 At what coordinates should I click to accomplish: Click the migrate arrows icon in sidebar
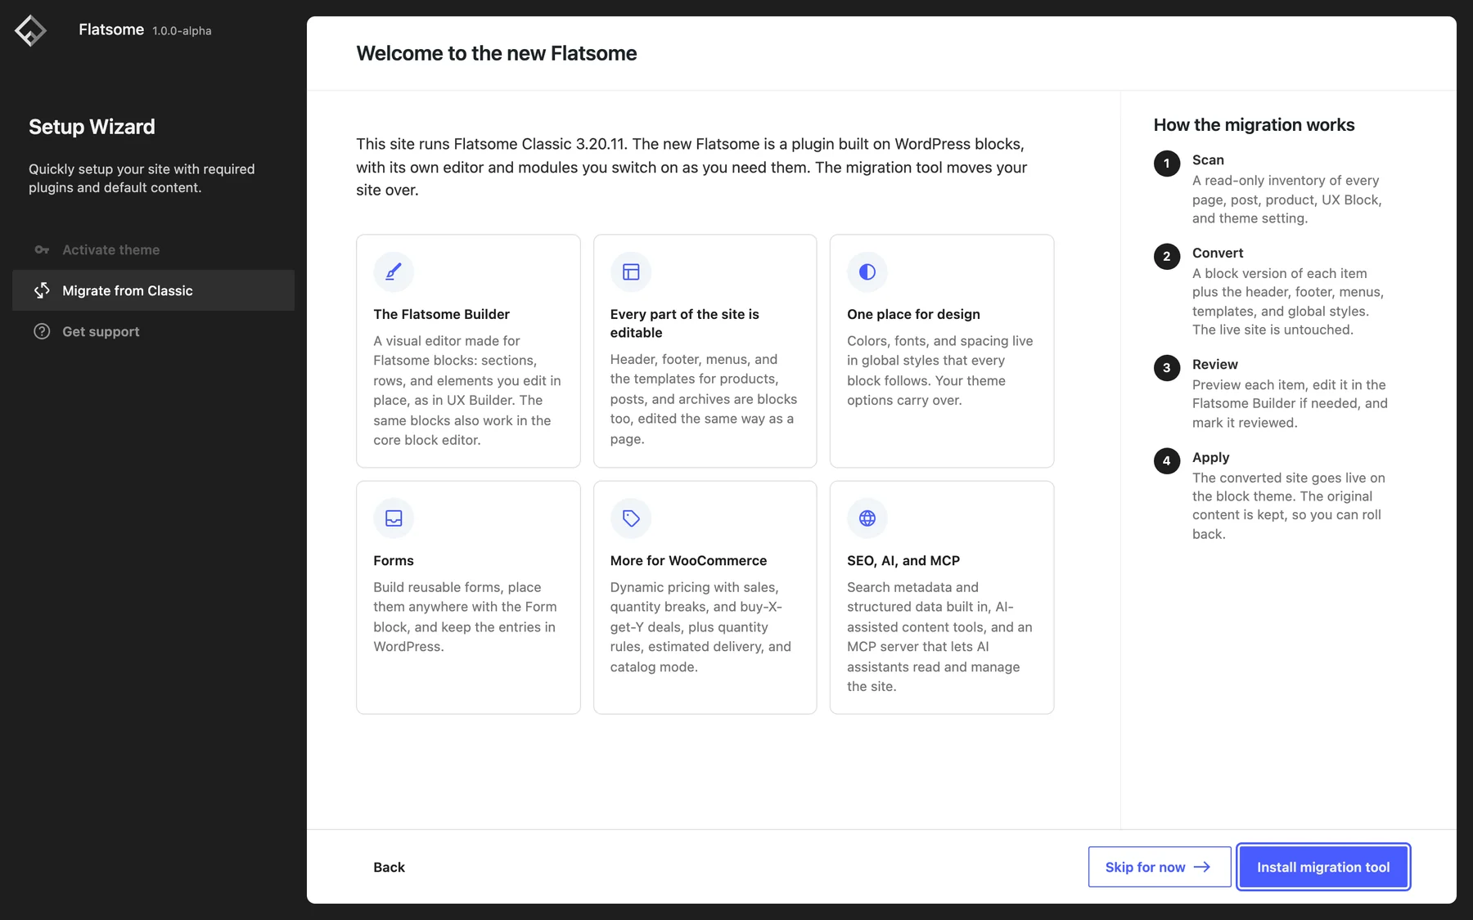[x=42, y=290]
